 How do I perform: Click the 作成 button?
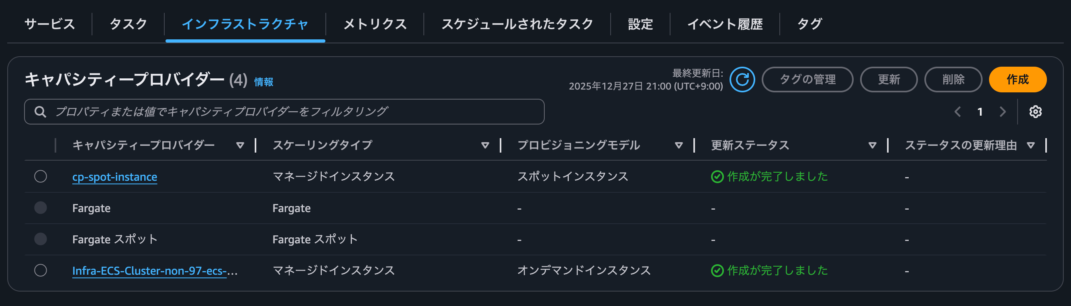(1018, 80)
